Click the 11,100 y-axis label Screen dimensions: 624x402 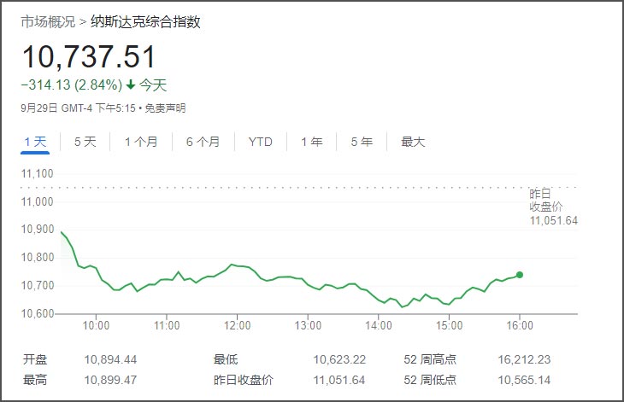coord(37,173)
